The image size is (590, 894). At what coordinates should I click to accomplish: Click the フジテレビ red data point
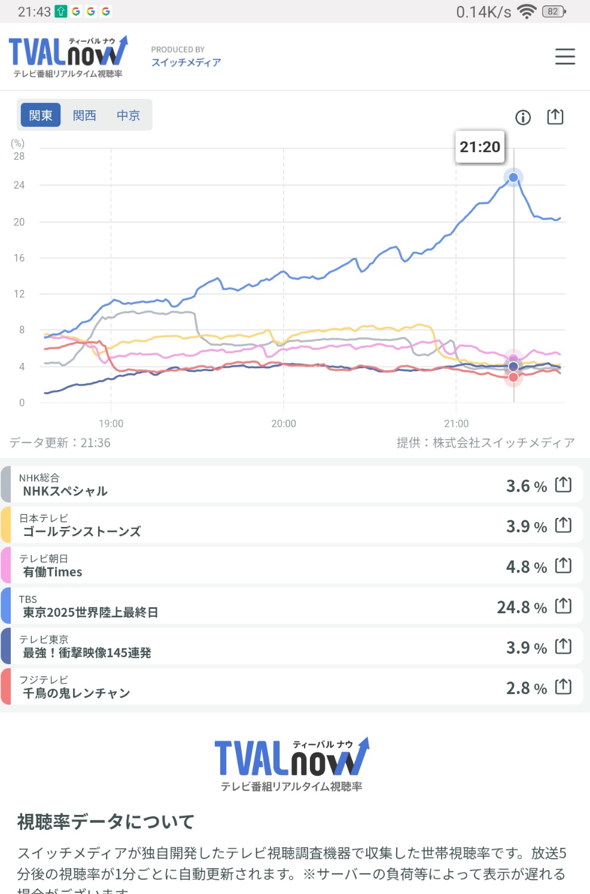[513, 377]
